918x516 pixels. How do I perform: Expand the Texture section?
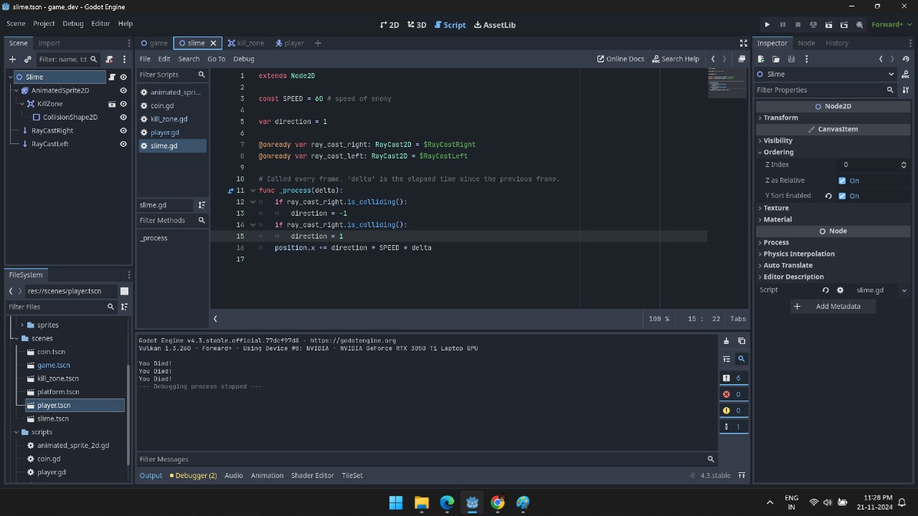pos(833,208)
